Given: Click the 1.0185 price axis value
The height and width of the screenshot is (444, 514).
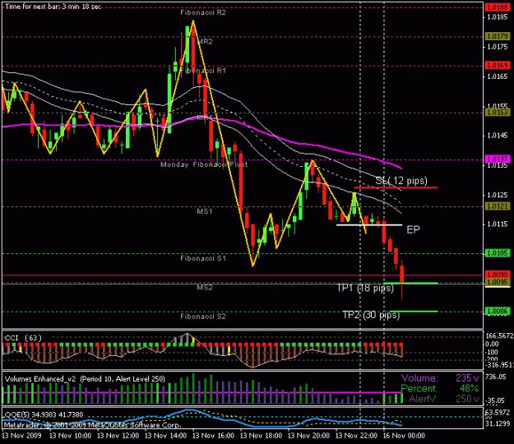Looking at the screenshot, I should tap(498, 16).
